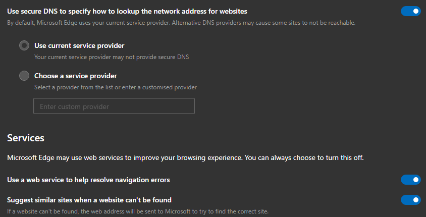Click "Select a provider from the list" hint
This screenshot has width=426, height=217.
116,87
